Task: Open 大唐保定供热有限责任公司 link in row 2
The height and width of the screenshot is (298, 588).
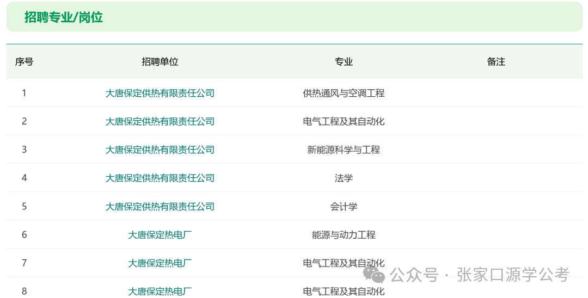Action: point(160,121)
